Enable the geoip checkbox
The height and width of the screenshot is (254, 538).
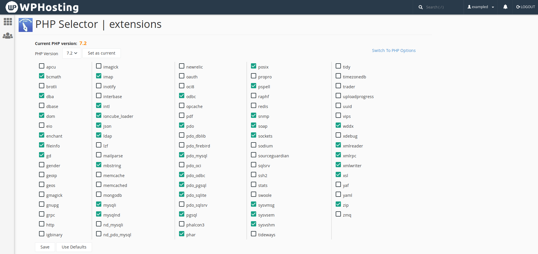[42, 175]
